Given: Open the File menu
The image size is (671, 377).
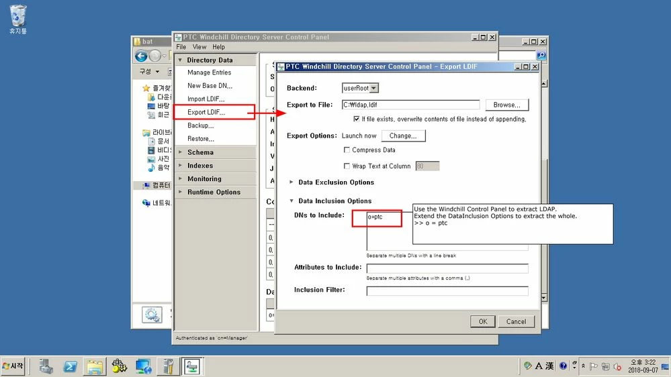Looking at the screenshot, I should click(x=181, y=47).
